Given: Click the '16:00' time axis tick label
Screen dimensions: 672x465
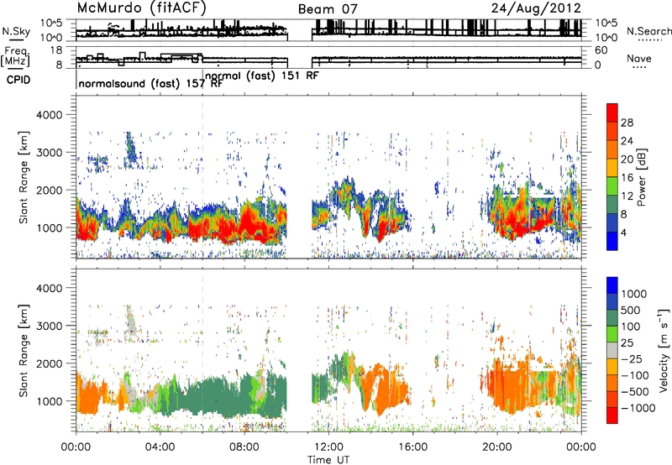Looking at the screenshot, I should tap(412, 447).
